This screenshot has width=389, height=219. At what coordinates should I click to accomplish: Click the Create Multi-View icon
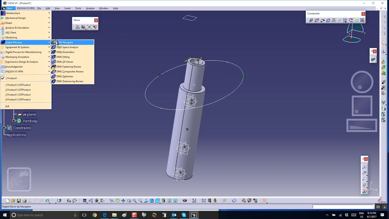(152, 201)
